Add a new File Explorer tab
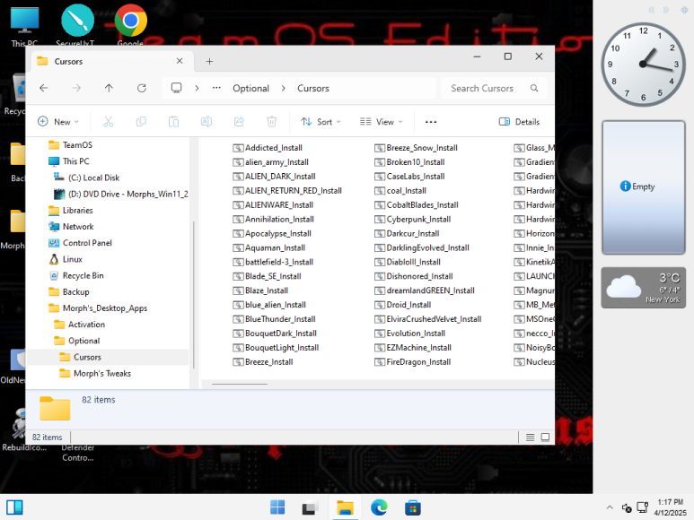 tap(209, 61)
